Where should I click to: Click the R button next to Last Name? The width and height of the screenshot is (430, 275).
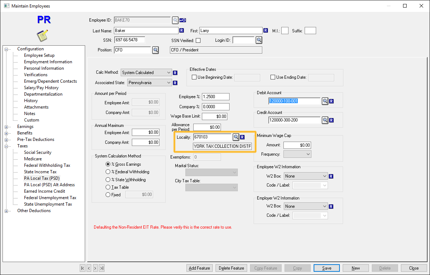pyautogui.click(x=182, y=31)
